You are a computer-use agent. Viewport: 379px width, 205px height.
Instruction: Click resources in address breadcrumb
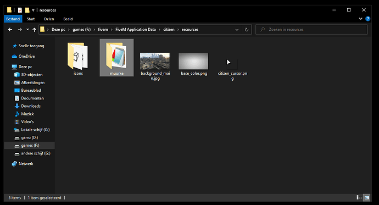coord(190,30)
